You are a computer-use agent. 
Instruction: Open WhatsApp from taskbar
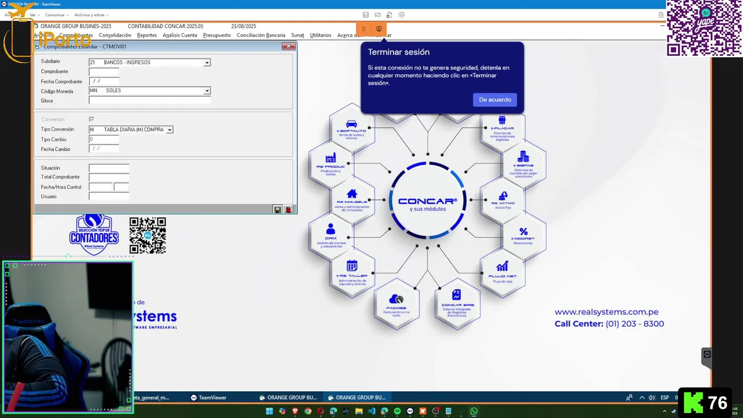coord(474,411)
